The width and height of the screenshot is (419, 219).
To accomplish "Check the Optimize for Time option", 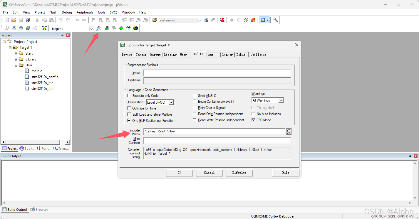I will pos(129,108).
